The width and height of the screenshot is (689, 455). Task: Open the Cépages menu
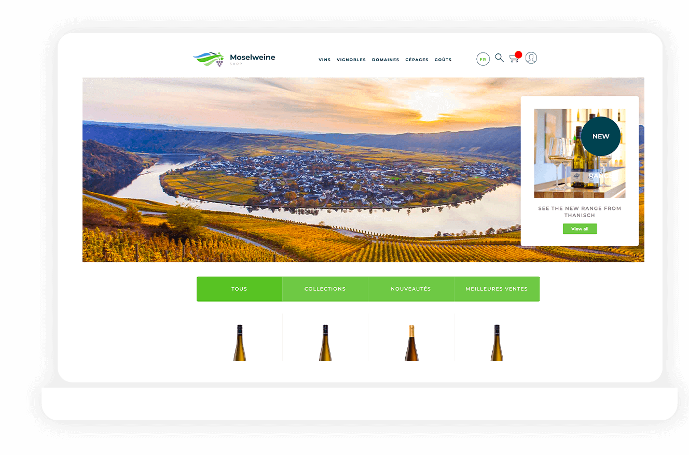(x=417, y=60)
